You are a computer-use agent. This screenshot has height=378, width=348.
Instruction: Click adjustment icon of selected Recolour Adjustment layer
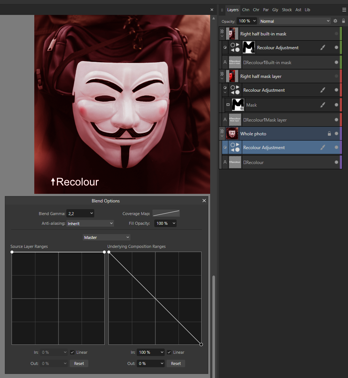[x=235, y=147]
